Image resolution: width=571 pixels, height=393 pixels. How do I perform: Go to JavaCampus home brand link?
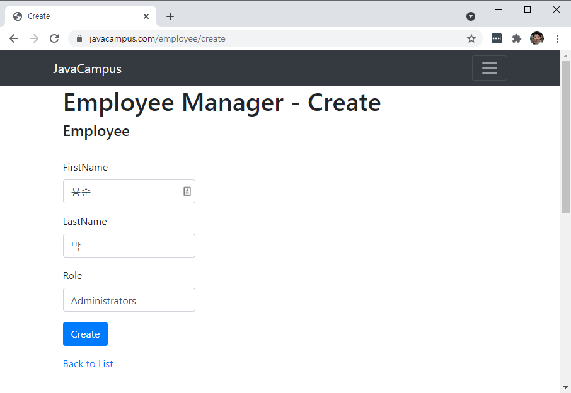(x=87, y=69)
